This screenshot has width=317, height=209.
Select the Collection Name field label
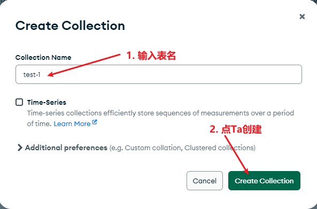(43, 57)
